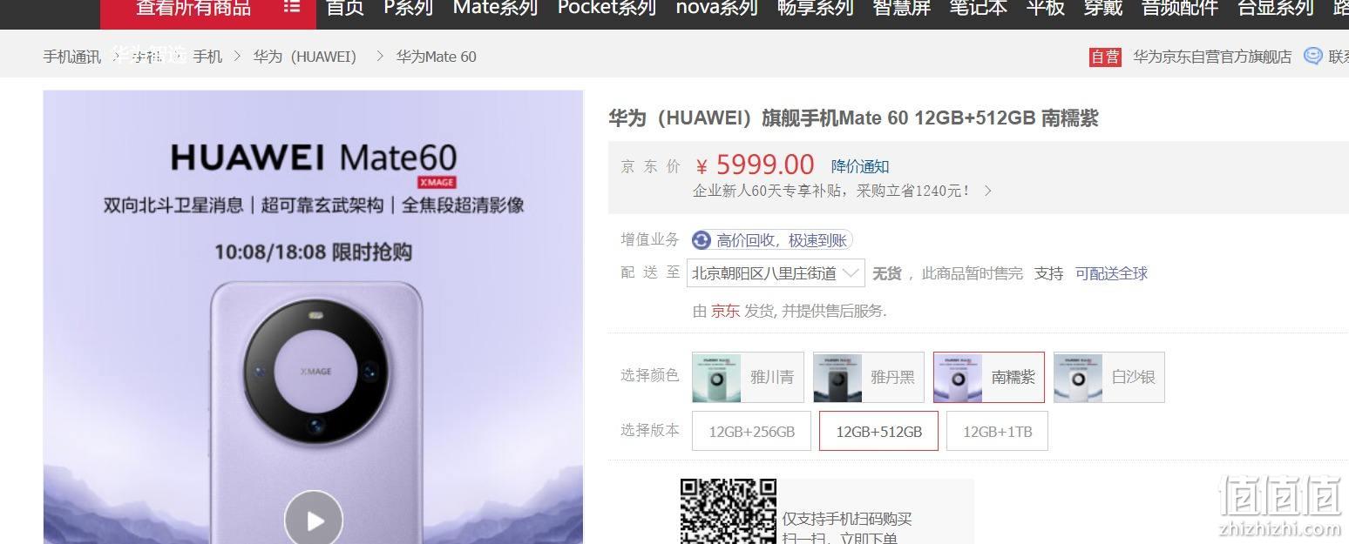Click the red 自营 badge
The width and height of the screenshot is (1349, 544).
[x=1105, y=57]
